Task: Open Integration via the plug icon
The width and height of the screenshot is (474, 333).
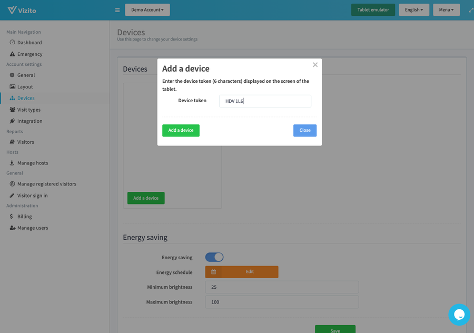Action: 12,121
